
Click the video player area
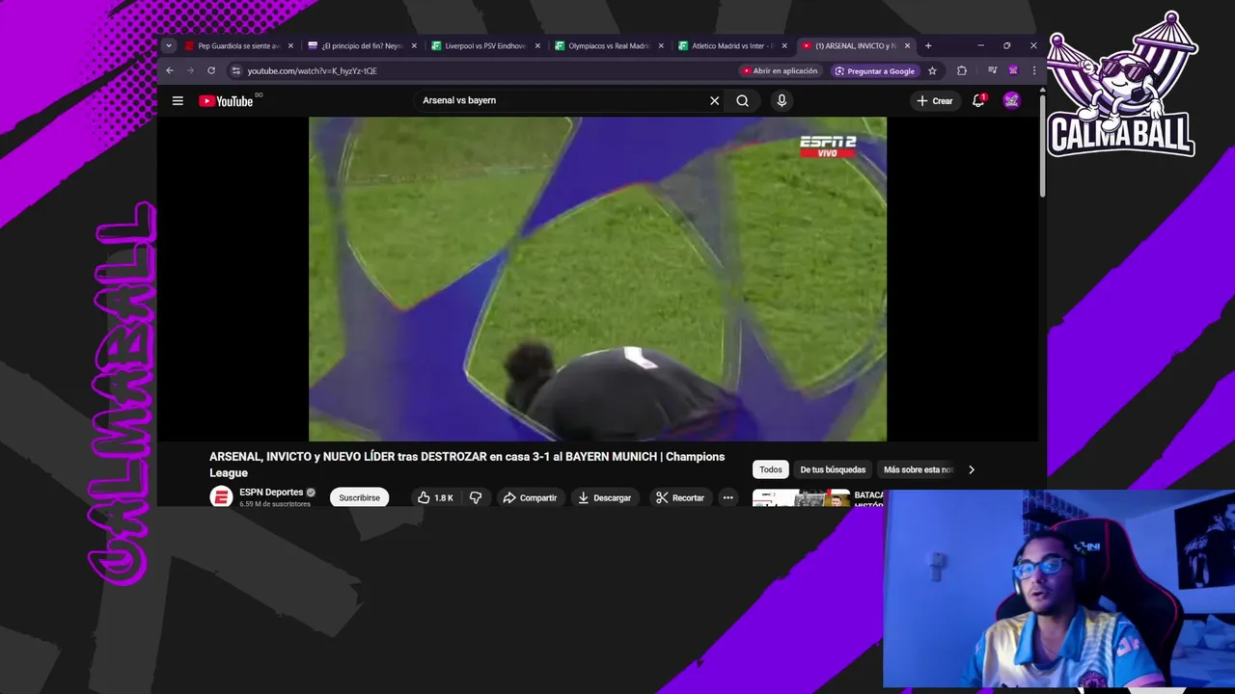point(597,280)
